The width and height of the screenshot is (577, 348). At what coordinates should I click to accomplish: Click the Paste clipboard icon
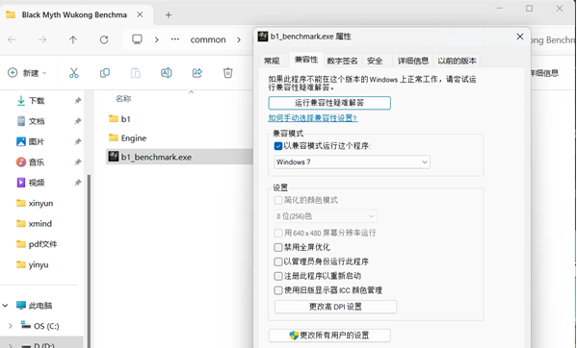136,73
